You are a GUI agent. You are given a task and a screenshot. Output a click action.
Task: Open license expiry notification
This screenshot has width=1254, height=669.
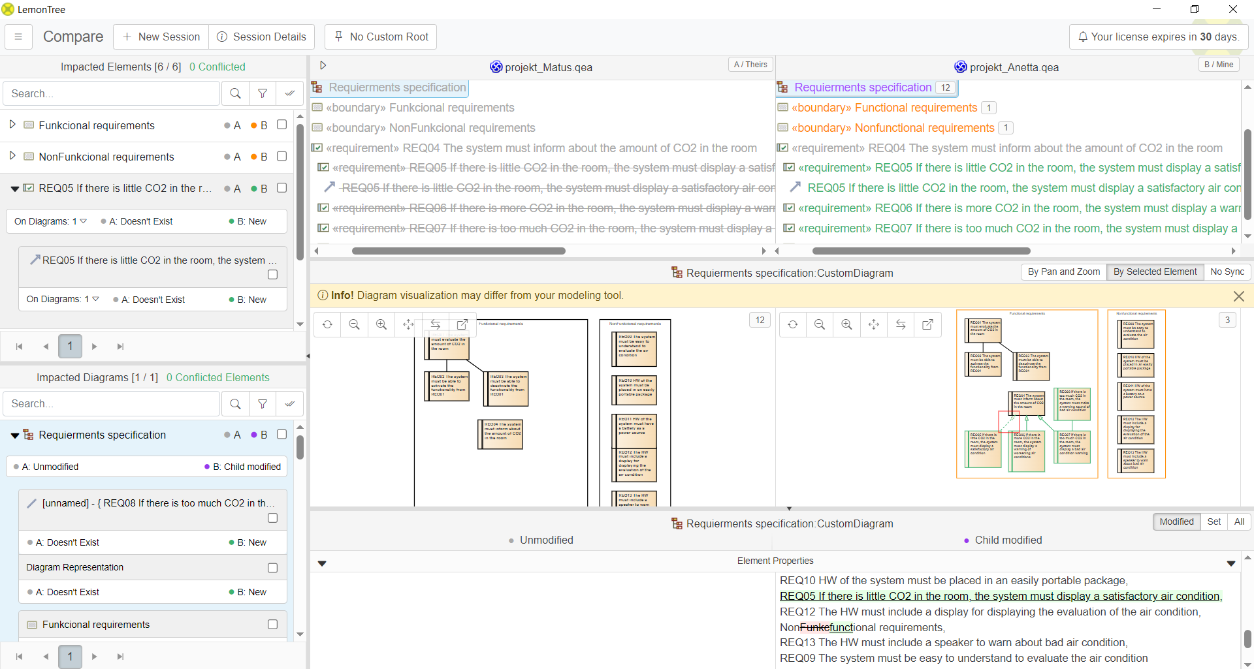tap(1159, 37)
